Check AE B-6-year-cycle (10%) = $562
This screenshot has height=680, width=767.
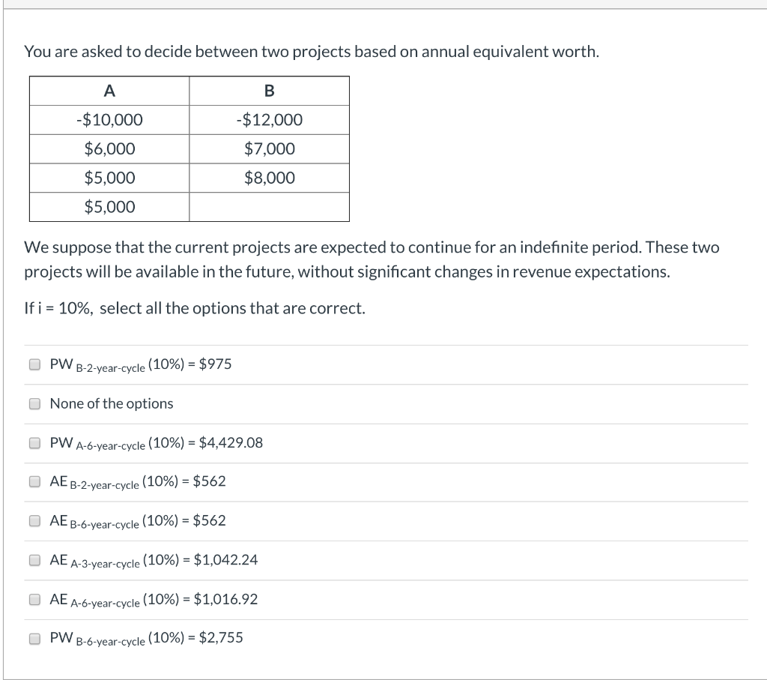pyautogui.click(x=34, y=520)
